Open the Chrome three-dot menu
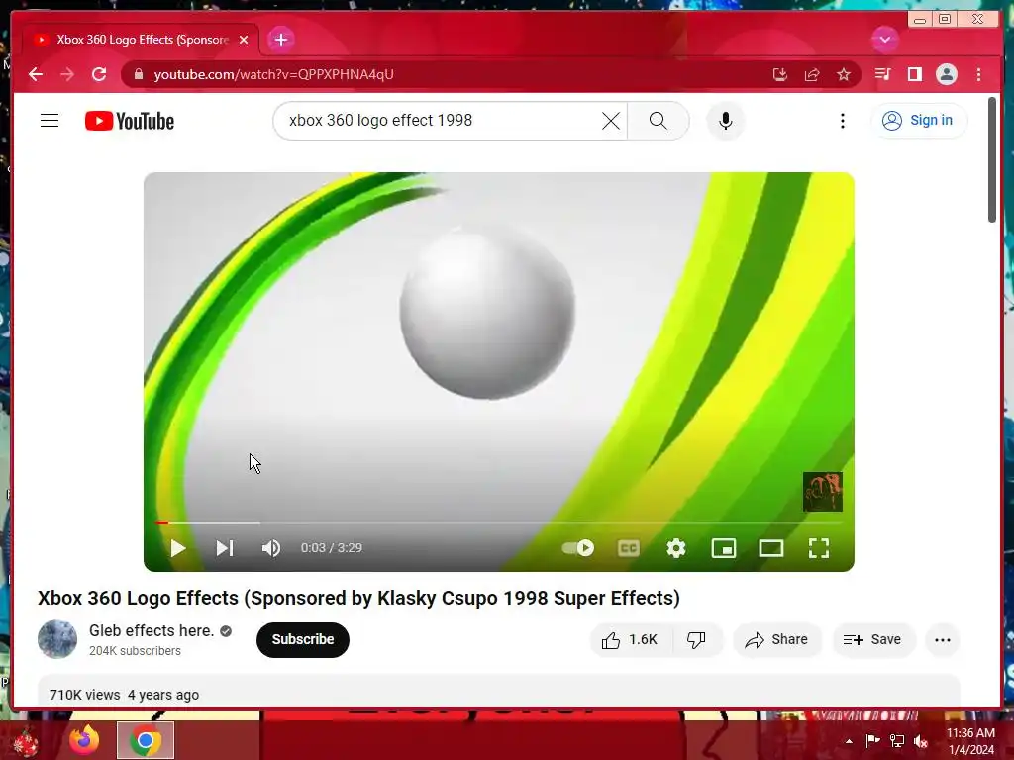This screenshot has width=1014, height=760. pos(978,74)
